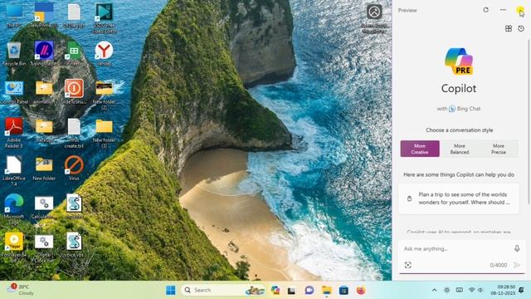Image resolution: width=531 pixels, height=299 pixels.
Task: Select the Digital Clock.bat file icon
Action: point(44,248)
